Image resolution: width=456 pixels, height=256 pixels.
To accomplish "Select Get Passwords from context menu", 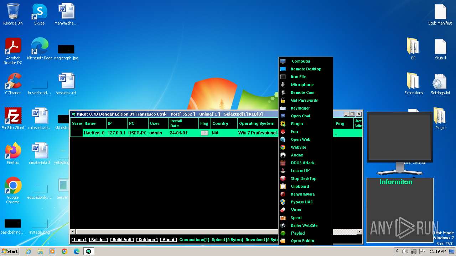I will click(x=306, y=100).
